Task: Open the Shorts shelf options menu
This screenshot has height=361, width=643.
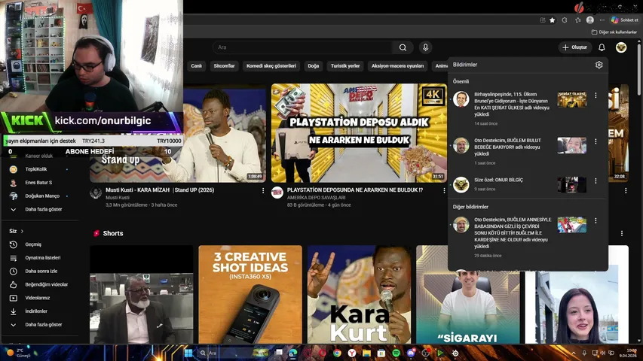Action: (x=622, y=233)
